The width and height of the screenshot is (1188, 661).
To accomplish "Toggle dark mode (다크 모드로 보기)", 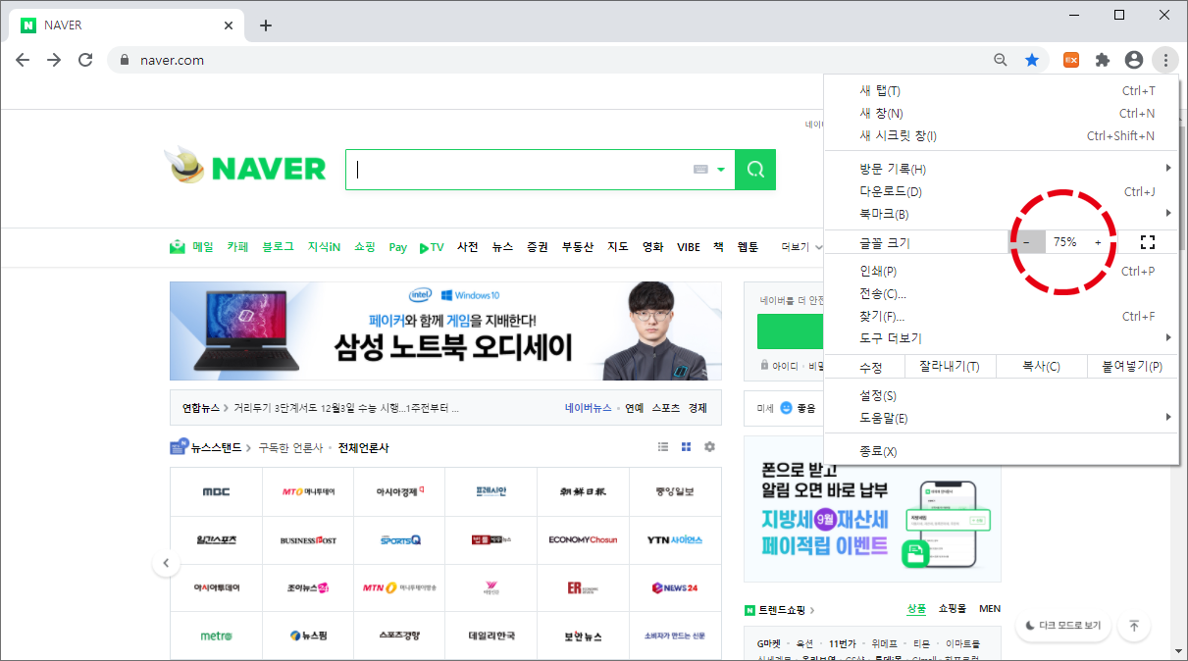I will coord(1063,625).
